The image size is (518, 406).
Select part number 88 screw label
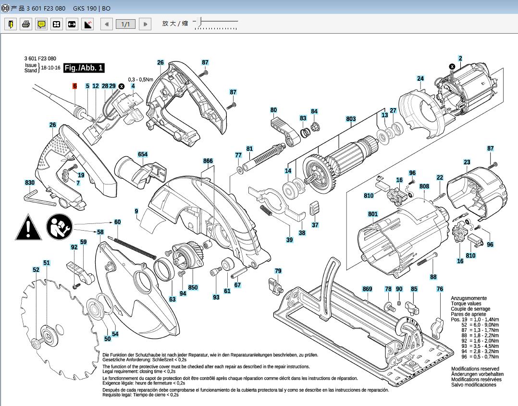[433, 277]
